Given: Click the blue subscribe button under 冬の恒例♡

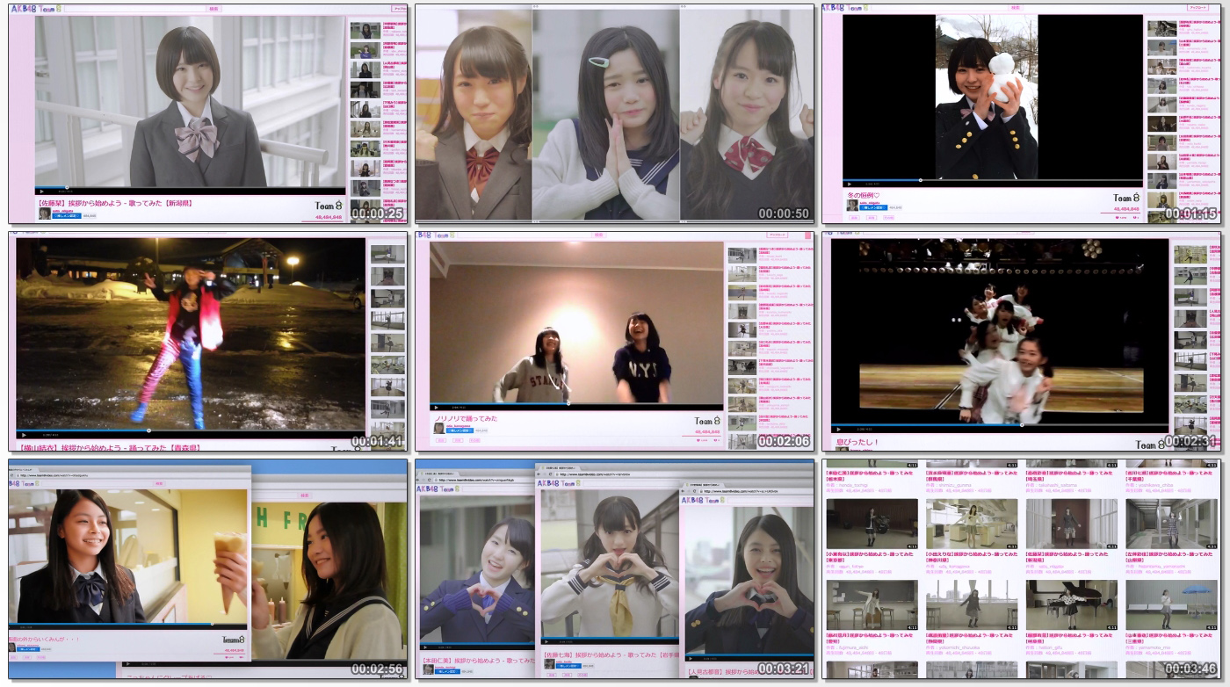Looking at the screenshot, I should (874, 207).
